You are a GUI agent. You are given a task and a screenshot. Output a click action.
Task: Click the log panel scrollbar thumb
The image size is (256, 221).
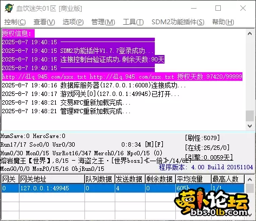click(250, 116)
